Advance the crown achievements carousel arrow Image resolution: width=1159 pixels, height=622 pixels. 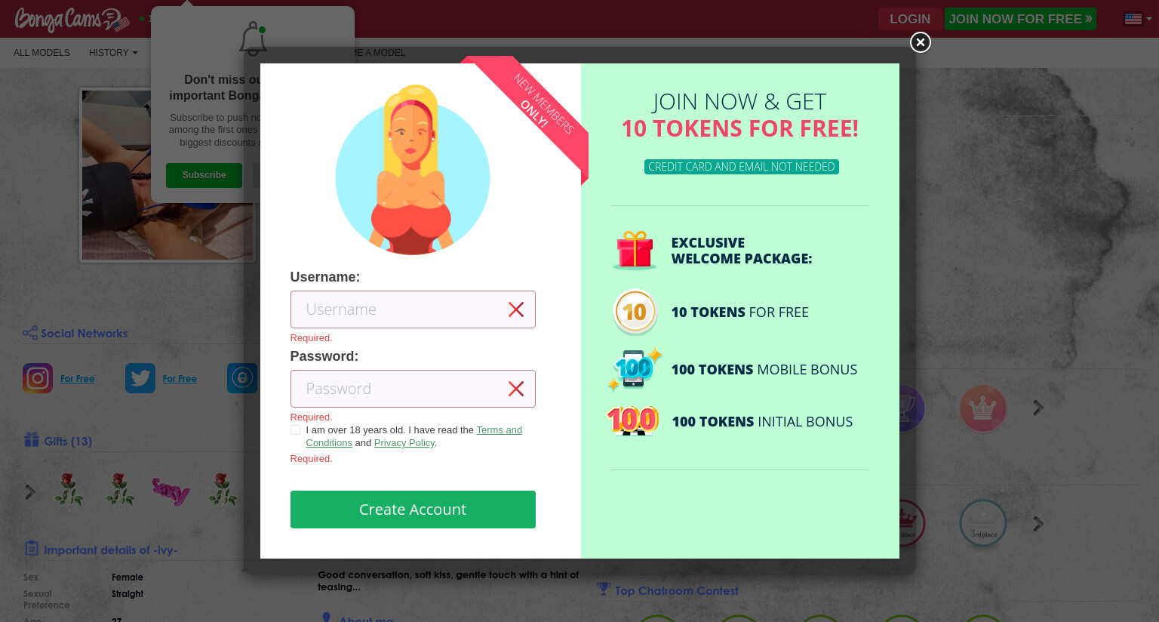click(x=1038, y=408)
